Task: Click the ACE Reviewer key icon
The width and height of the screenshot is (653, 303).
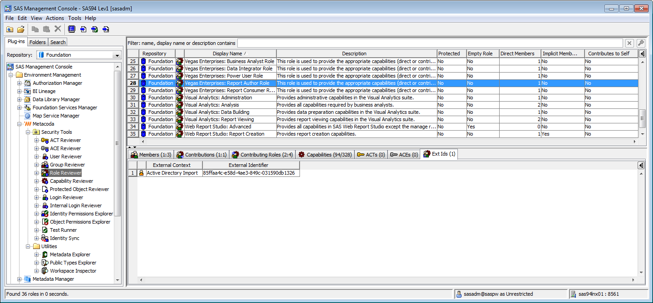Action: (x=45, y=148)
